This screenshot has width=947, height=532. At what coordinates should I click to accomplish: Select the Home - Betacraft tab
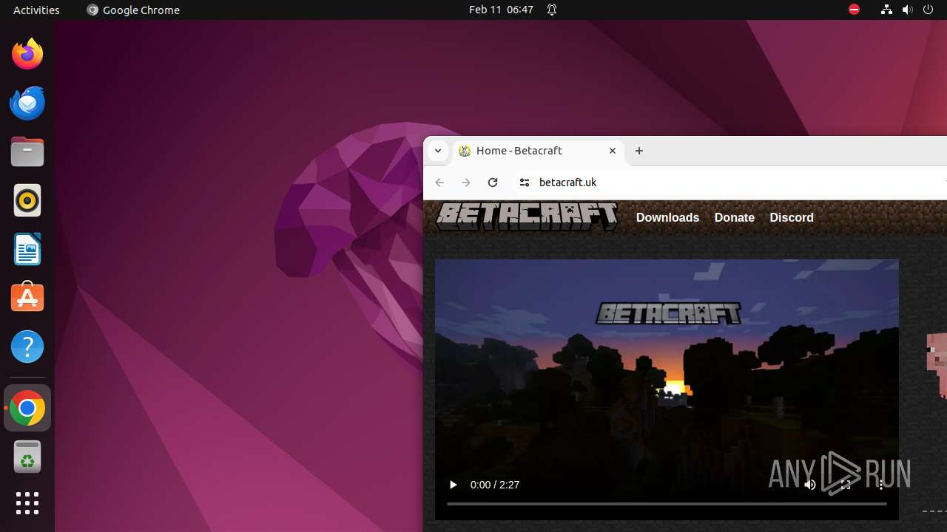539,151
